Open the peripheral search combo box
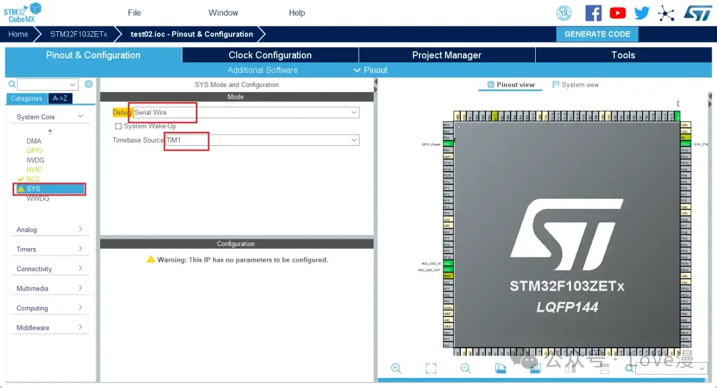Image resolution: width=717 pixels, height=388 pixels. [x=48, y=84]
